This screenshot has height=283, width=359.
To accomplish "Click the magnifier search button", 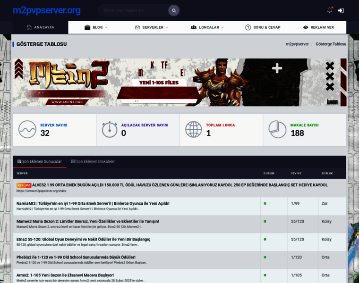I will [174, 10].
